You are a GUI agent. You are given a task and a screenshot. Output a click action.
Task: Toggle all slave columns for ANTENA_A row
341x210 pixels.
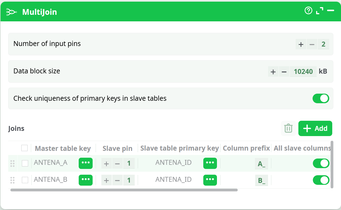click(321, 163)
